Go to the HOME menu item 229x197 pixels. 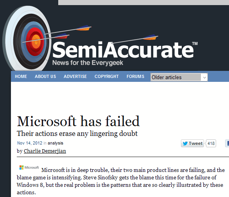tap(21, 76)
